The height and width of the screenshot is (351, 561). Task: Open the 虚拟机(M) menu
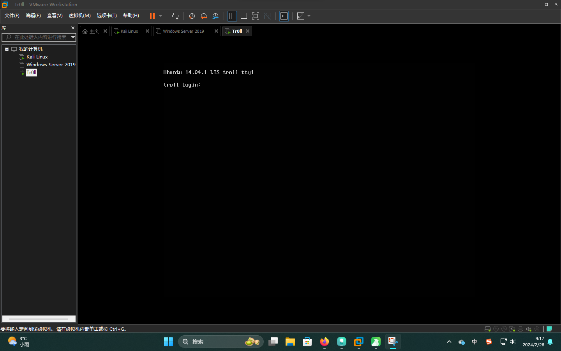80,16
